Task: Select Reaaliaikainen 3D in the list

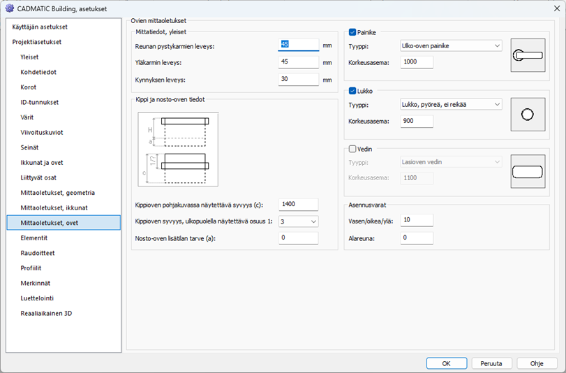Action: [46, 313]
